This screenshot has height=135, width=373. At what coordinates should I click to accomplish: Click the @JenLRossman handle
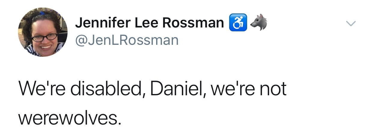[126, 40]
